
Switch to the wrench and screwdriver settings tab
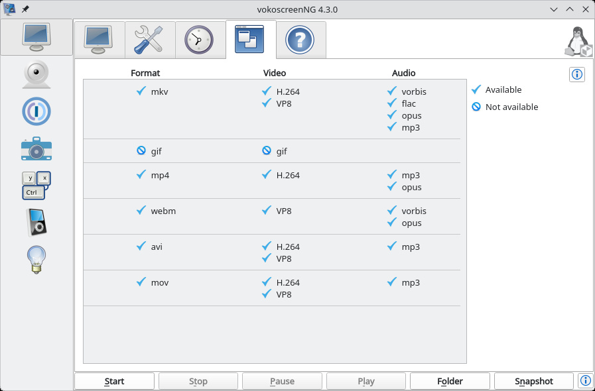(150, 40)
